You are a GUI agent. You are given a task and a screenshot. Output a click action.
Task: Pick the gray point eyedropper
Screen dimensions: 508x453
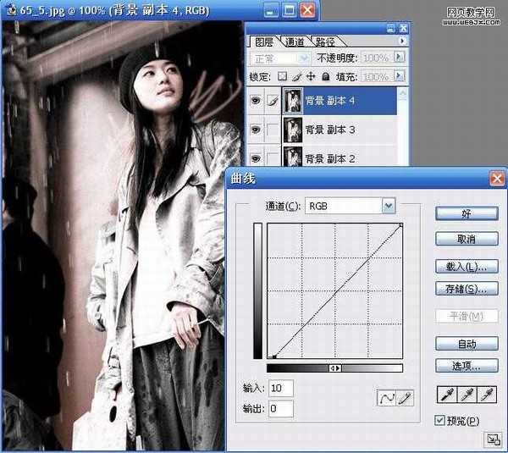(x=467, y=395)
